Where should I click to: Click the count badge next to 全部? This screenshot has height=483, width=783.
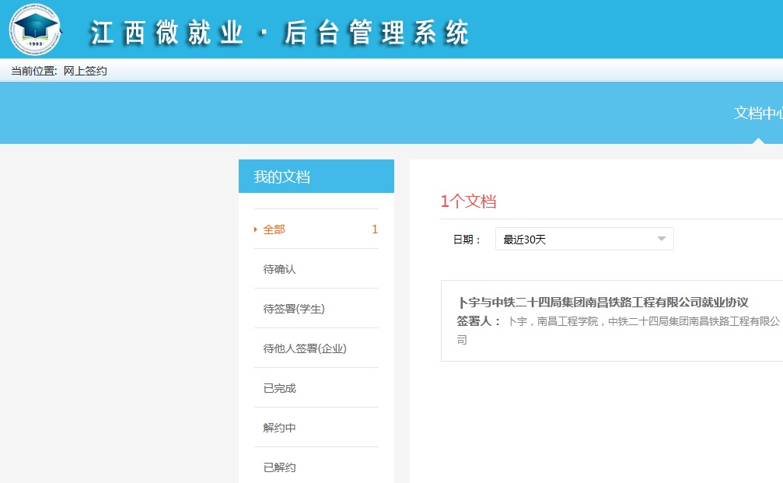tap(375, 229)
